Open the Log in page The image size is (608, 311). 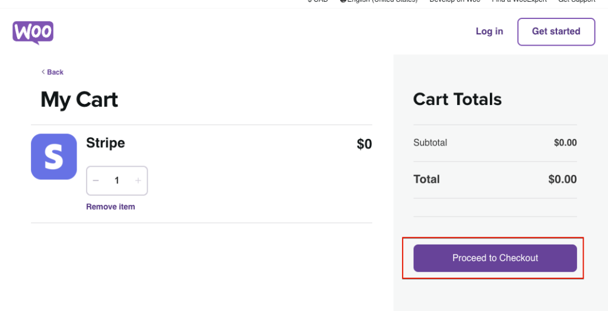(489, 31)
